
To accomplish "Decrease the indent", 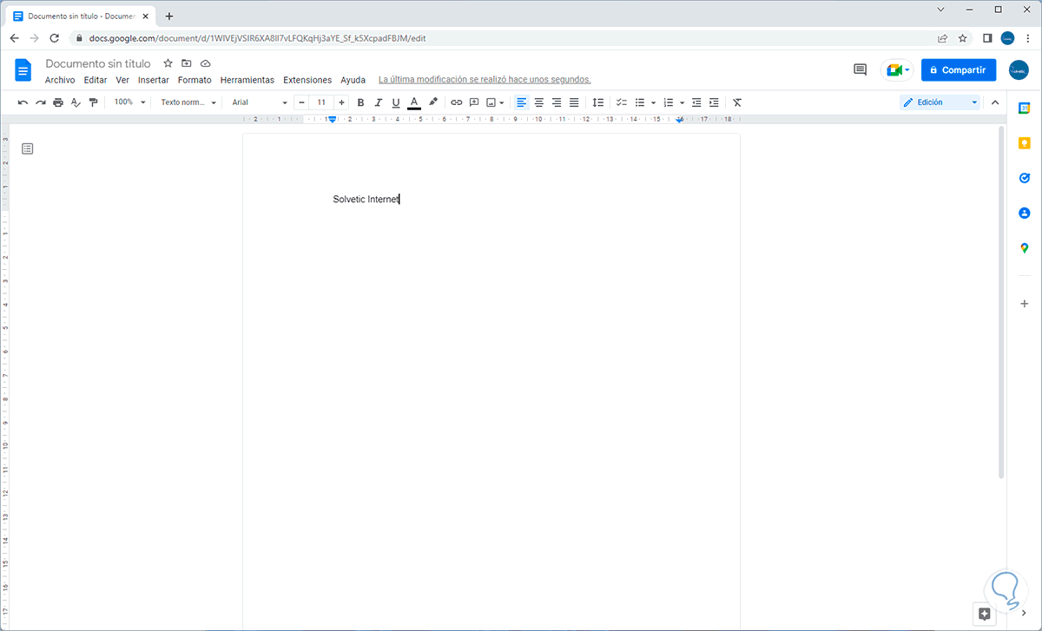I will 696,102.
